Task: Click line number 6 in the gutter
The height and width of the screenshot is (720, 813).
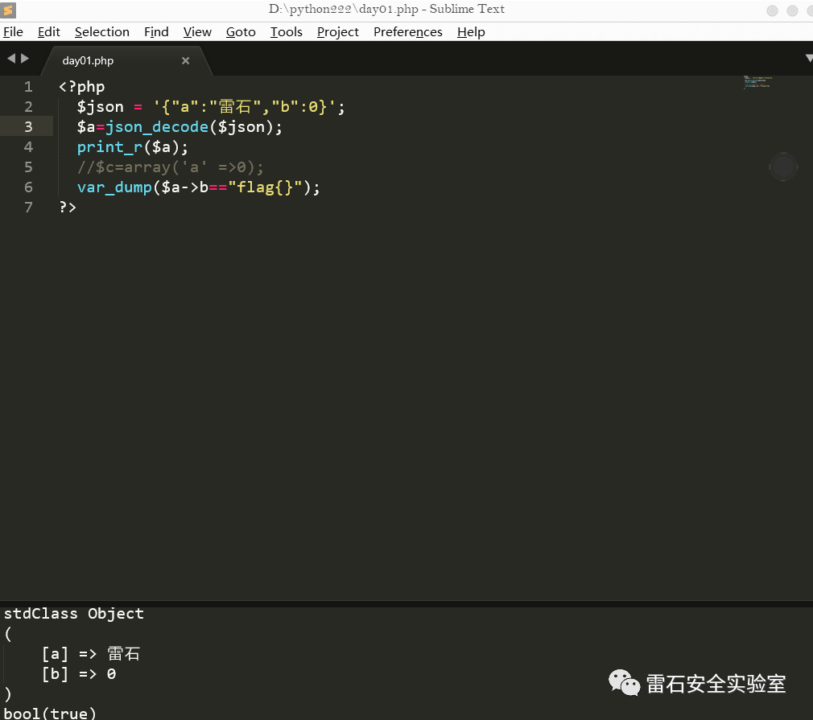Action: point(29,187)
